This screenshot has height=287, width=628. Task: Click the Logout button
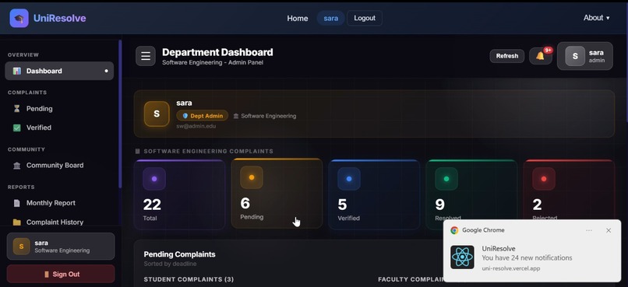click(x=365, y=19)
